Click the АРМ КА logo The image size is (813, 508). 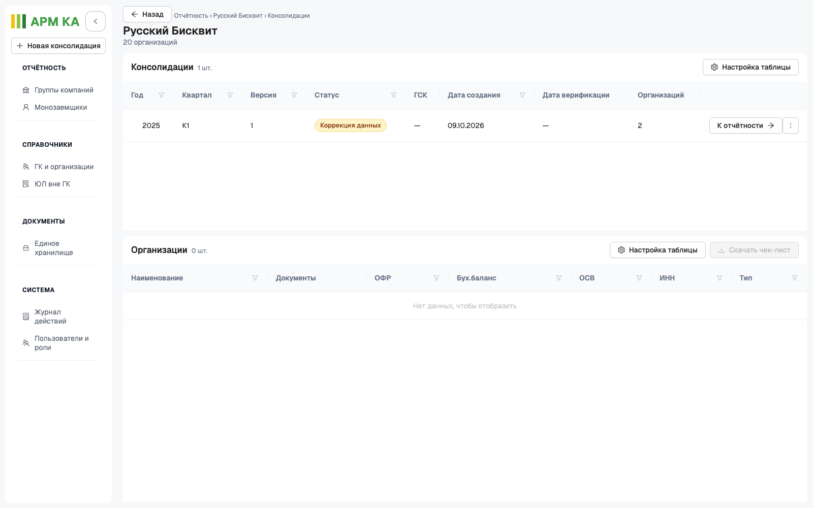45,21
